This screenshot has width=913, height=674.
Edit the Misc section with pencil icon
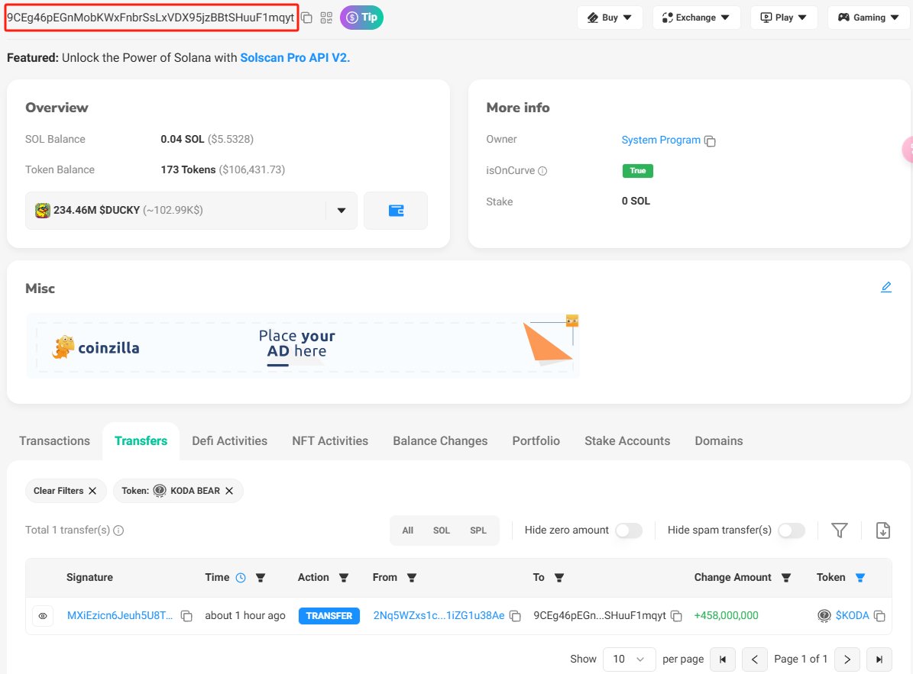(x=886, y=287)
